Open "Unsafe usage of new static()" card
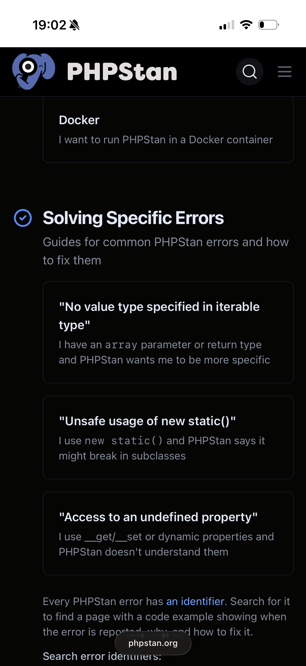Image resolution: width=306 pixels, height=666 pixels. pyautogui.click(x=168, y=437)
